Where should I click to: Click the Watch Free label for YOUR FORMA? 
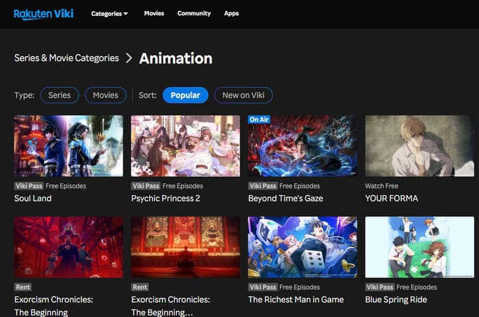[382, 186]
